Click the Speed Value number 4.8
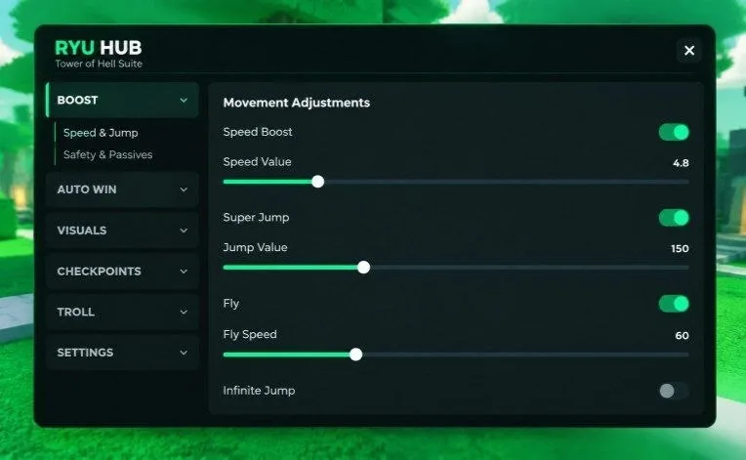 pos(681,163)
